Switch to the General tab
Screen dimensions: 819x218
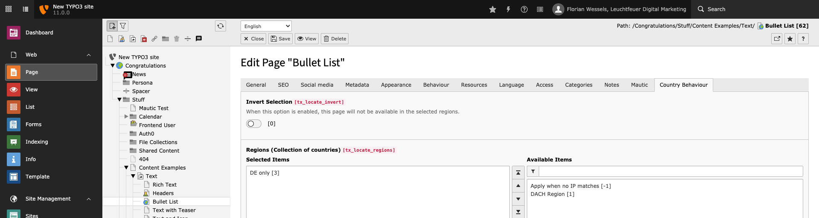click(x=256, y=85)
